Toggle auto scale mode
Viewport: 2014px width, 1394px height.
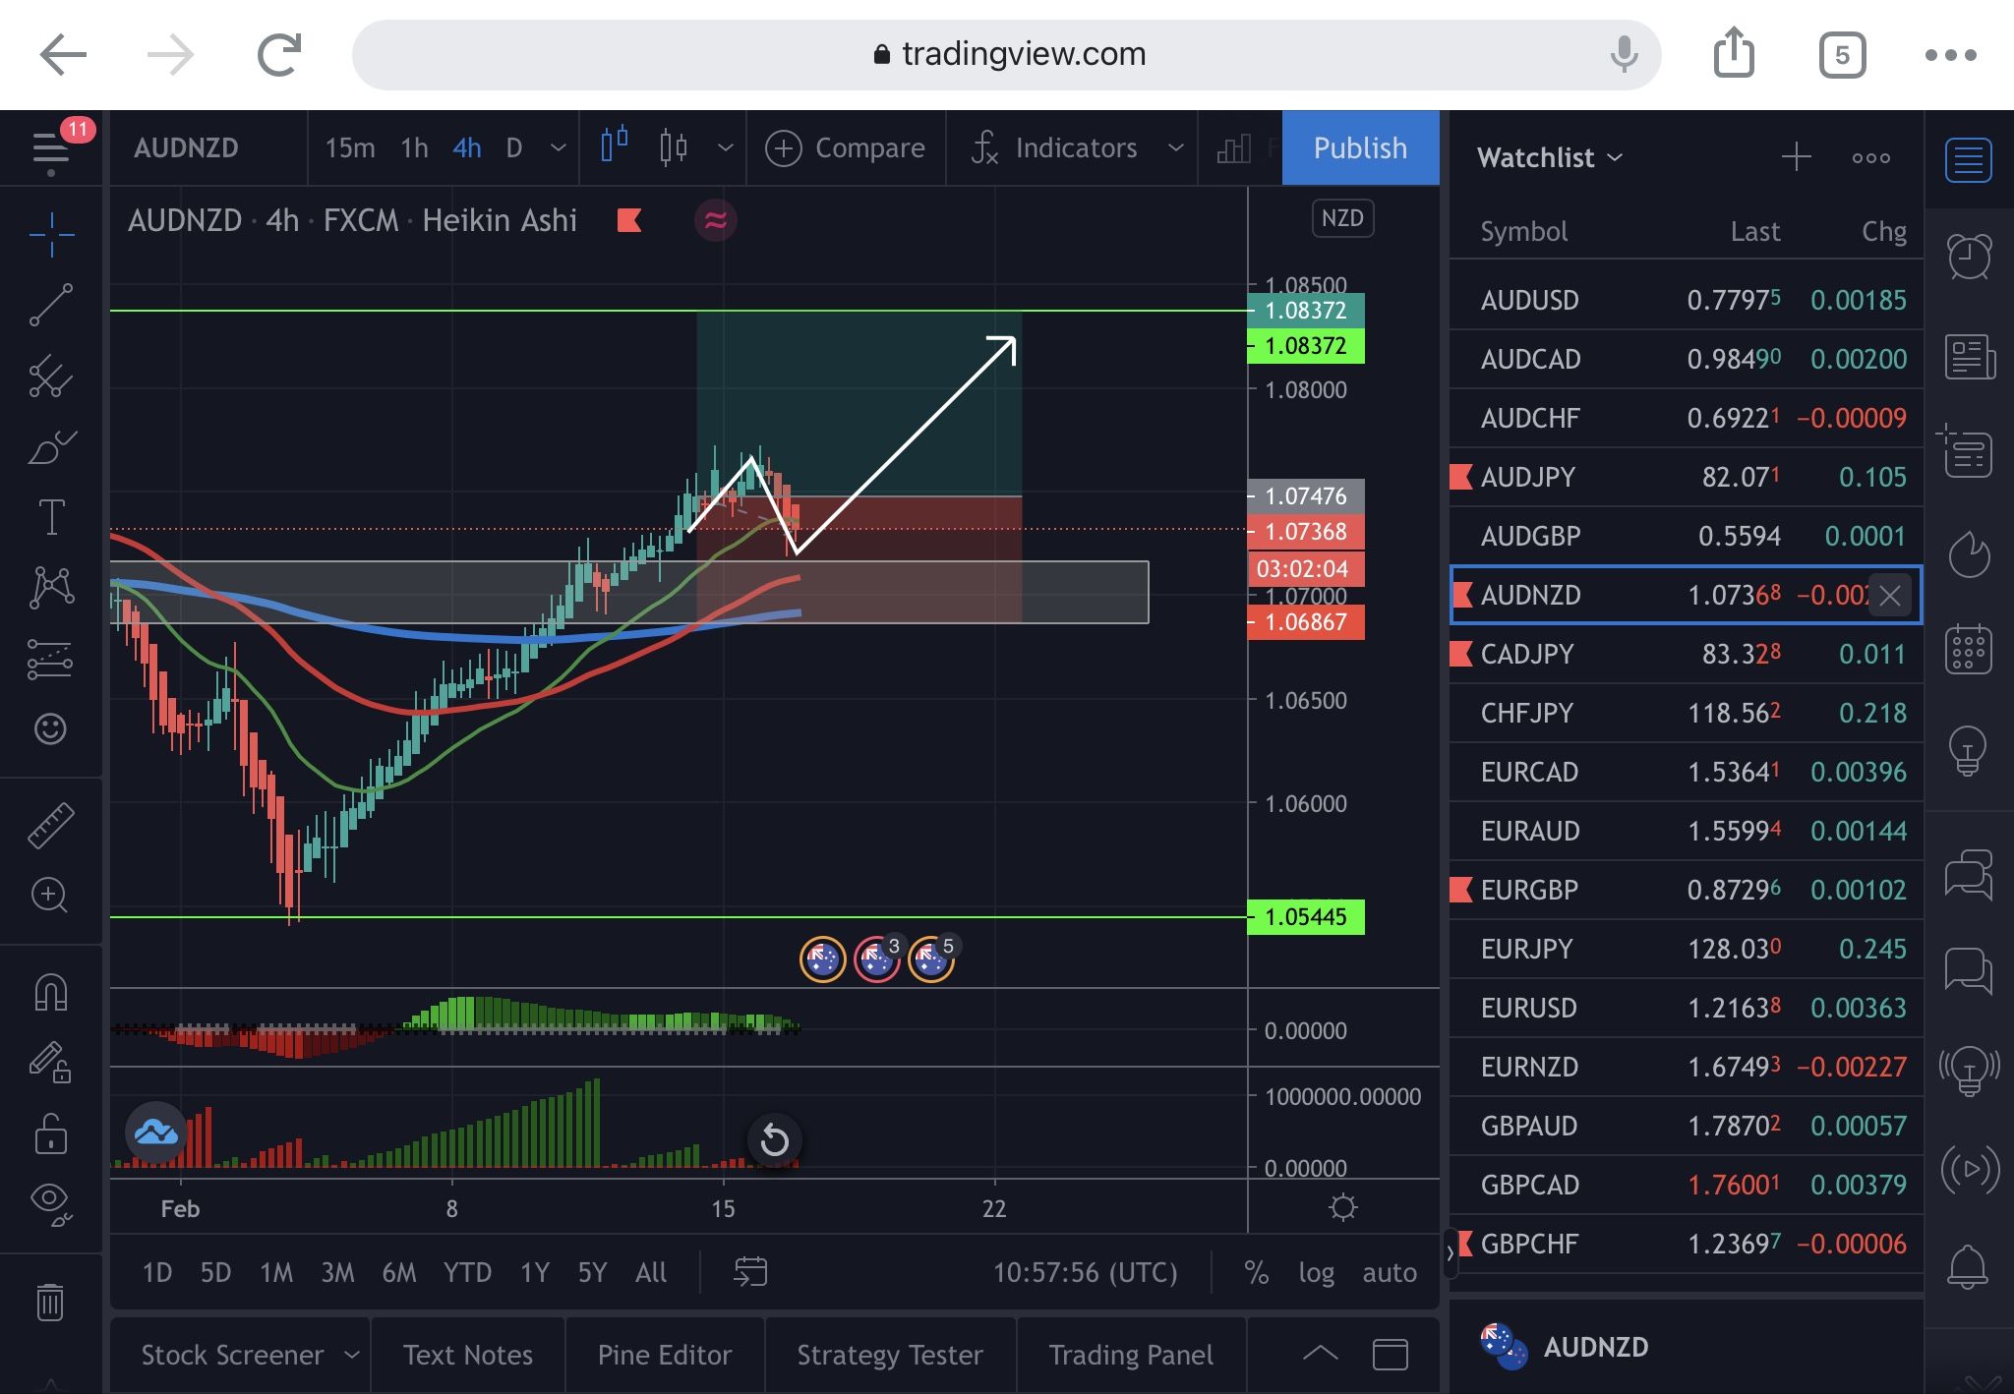tap(1389, 1273)
